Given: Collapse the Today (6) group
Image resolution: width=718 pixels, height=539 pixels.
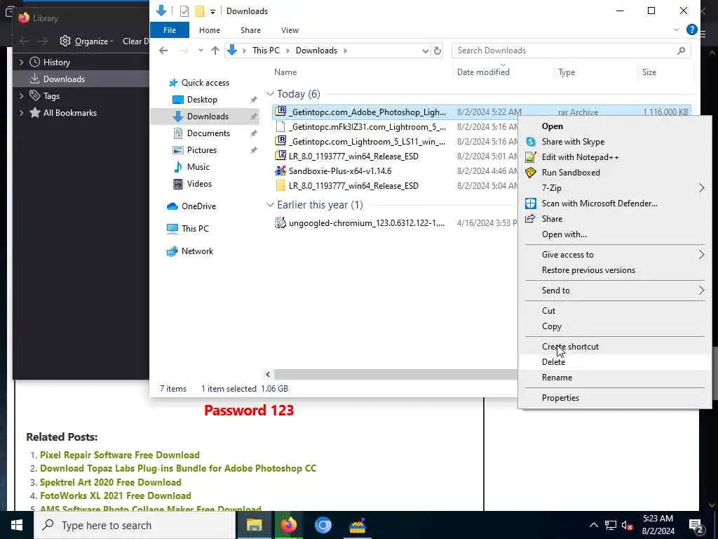Looking at the screenshot, I should (270, 94).
